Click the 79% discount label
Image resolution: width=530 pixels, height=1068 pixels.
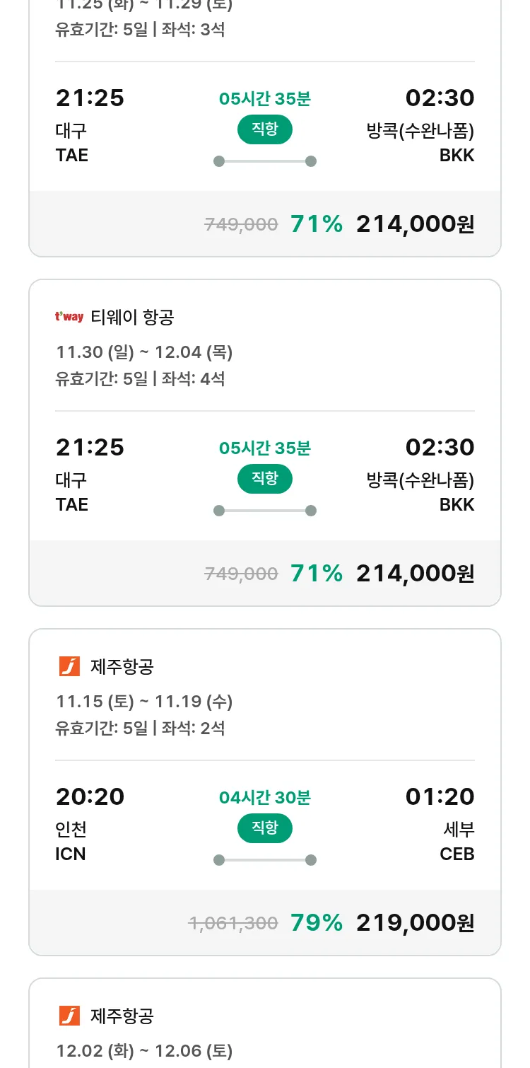point(317,922)
